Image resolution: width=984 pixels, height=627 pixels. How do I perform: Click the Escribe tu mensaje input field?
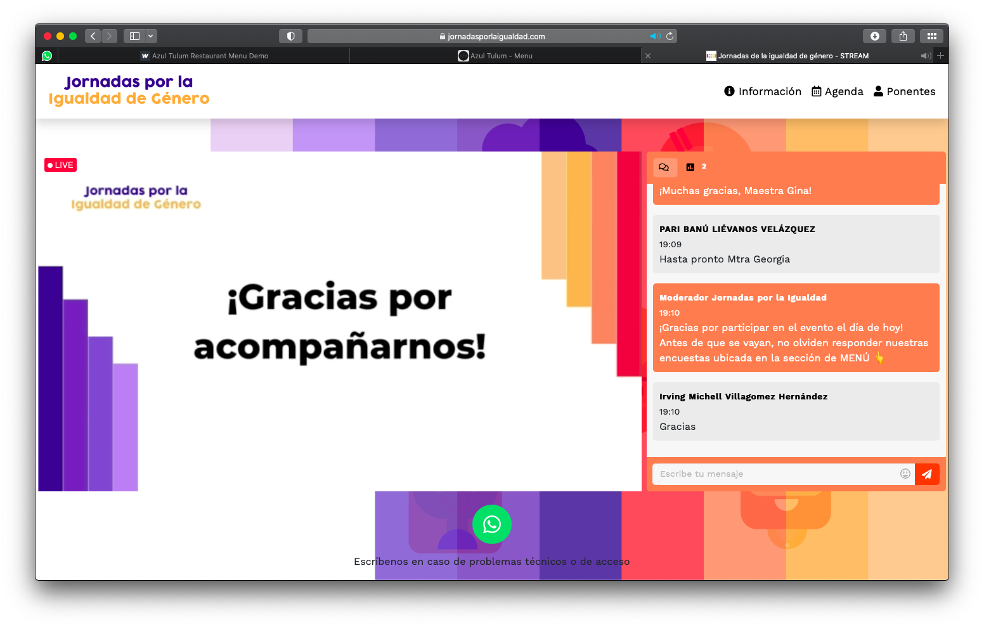[x=761, y=474]
